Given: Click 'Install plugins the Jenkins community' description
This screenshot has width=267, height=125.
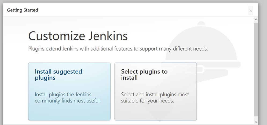Looking at the screenshot, I should [68, 97].
